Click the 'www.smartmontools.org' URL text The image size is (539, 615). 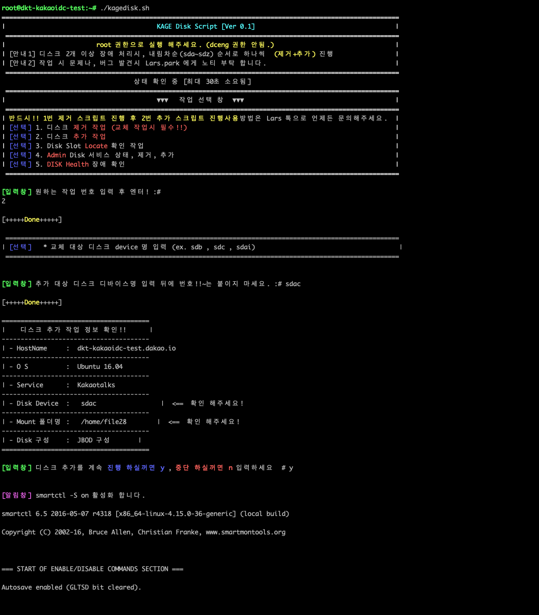pyautogui.click(x=245, y=532)
